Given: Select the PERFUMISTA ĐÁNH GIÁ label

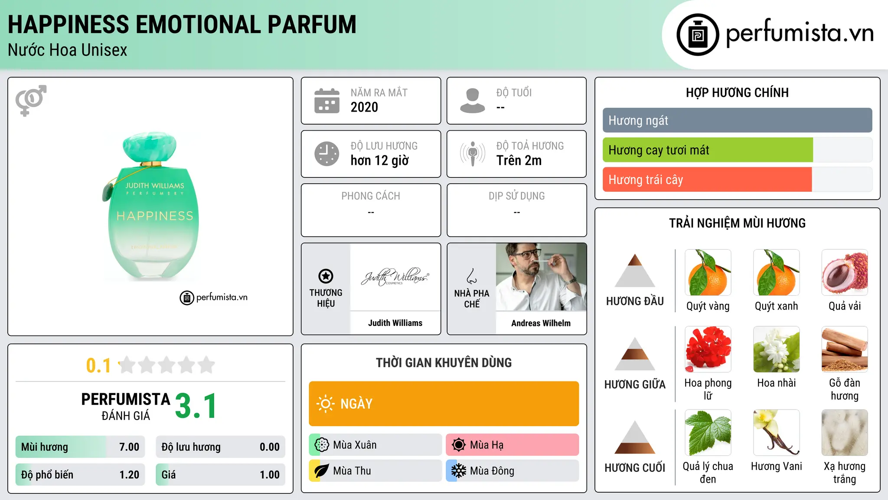Looking at the screenshot, I should tap(126, 406).
